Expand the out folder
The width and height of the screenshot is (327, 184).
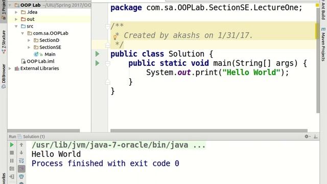16,19
